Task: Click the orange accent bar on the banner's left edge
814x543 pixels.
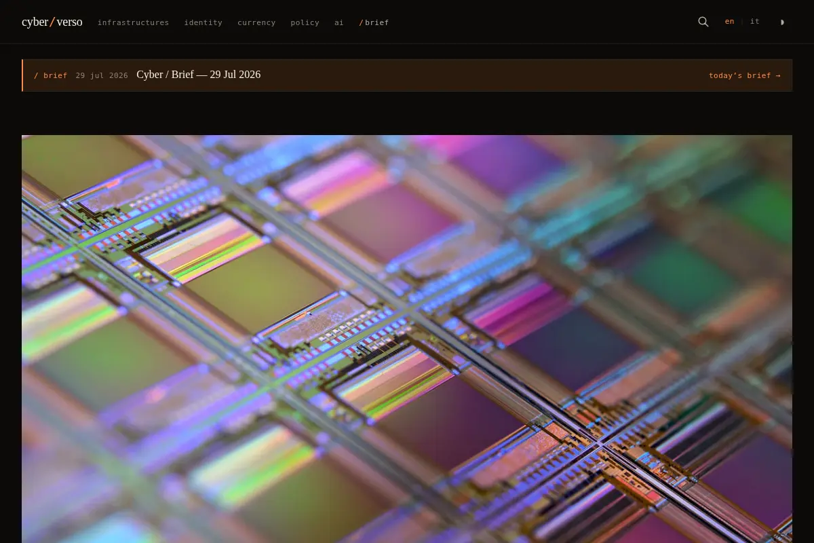Action: pyautogui.click(x=22, y=75)
